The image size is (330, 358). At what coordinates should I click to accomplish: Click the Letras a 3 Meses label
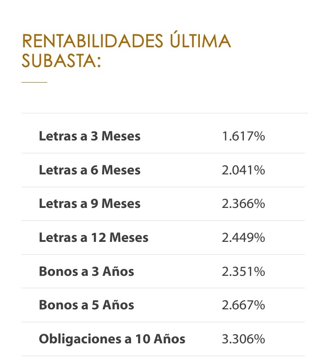tap(90, 136)
